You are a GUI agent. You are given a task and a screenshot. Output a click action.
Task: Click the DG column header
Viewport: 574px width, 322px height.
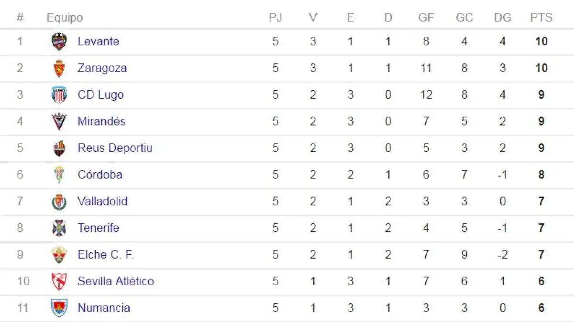pos(503,18)
